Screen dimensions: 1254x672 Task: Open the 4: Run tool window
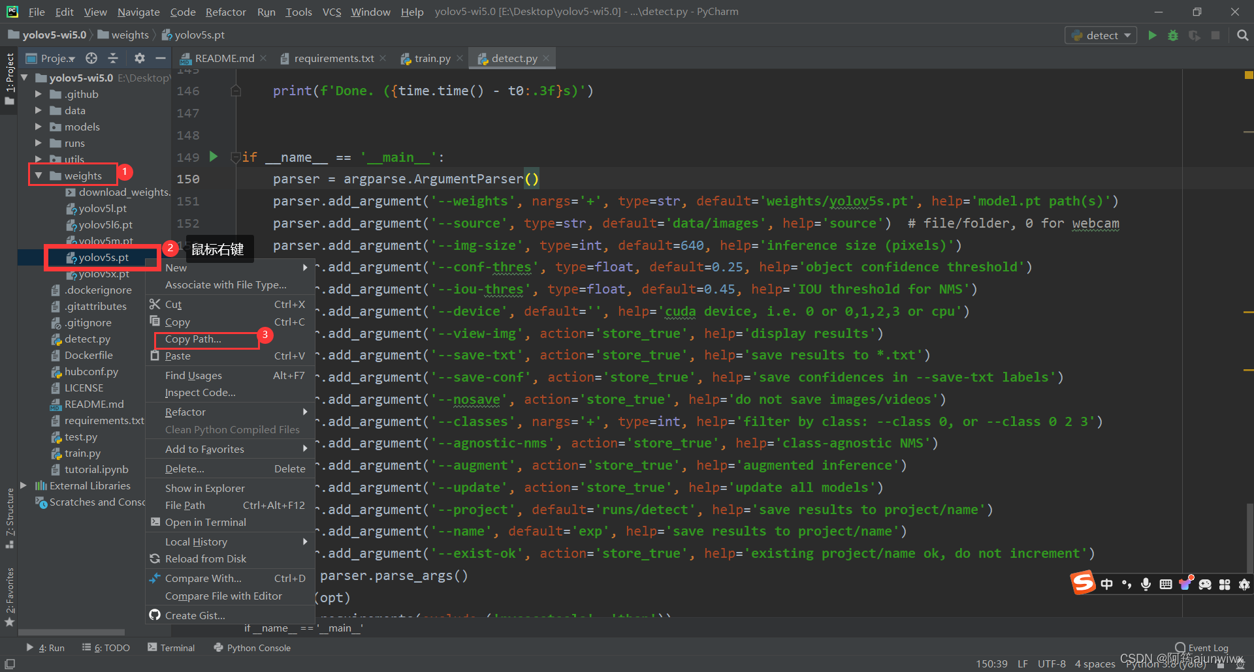click(46, 648)
